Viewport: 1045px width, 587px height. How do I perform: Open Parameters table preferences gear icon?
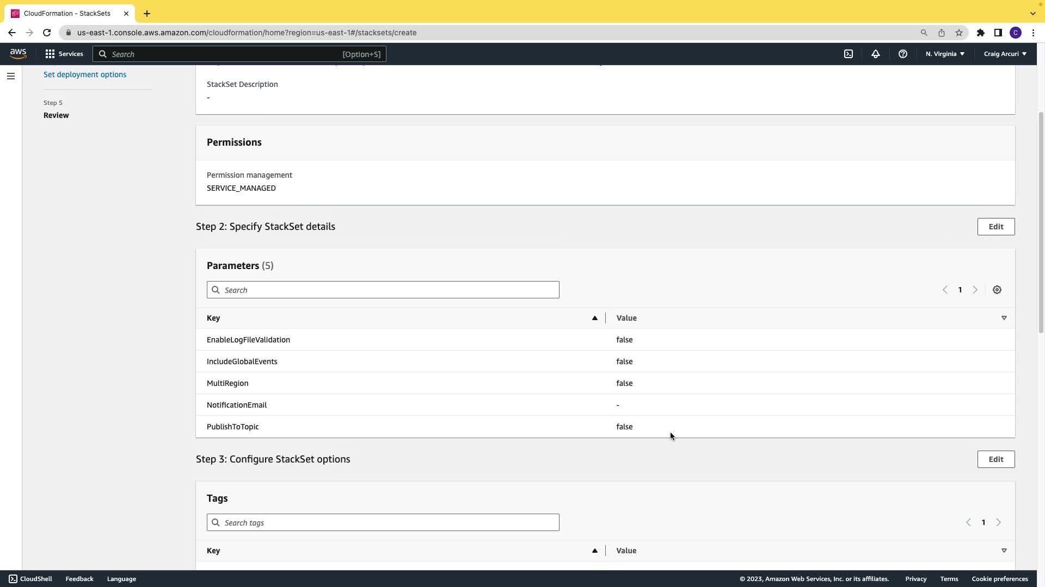[x=997, y=290]
